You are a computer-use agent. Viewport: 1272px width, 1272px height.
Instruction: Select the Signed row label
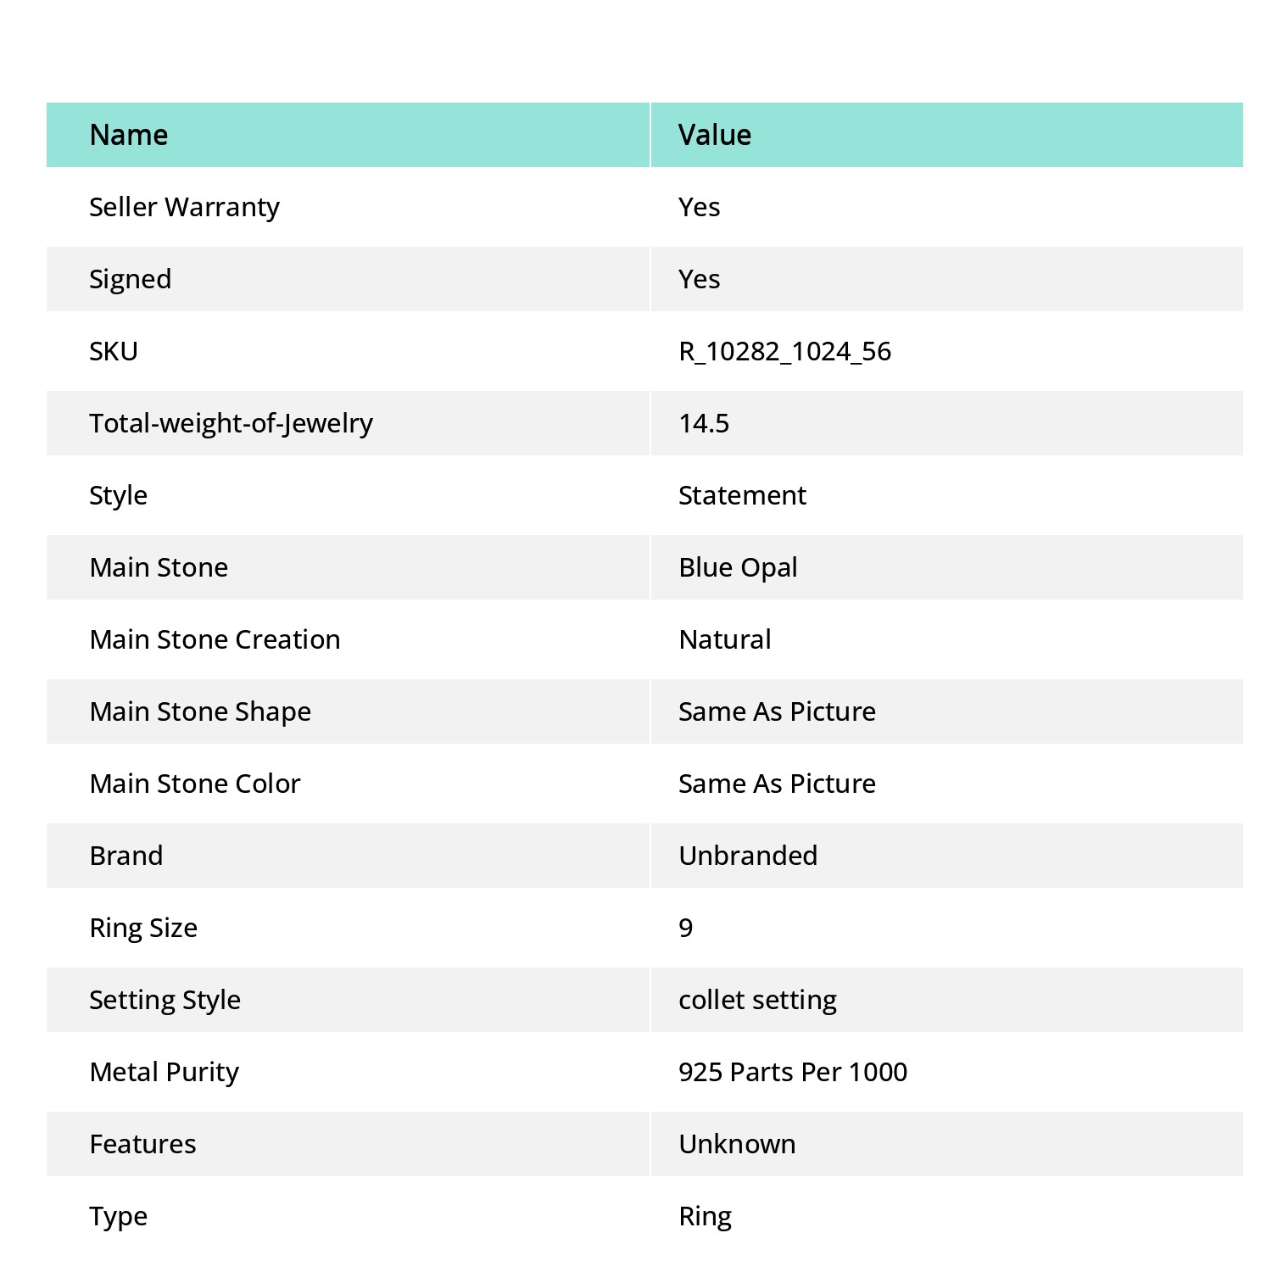131,280
